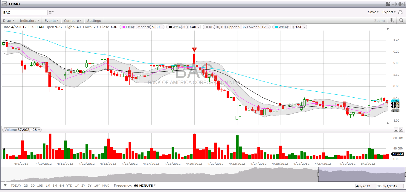The image size is (406, 192).
Task: Click the highlighted range window in the overview
Action: click(362, 174)
